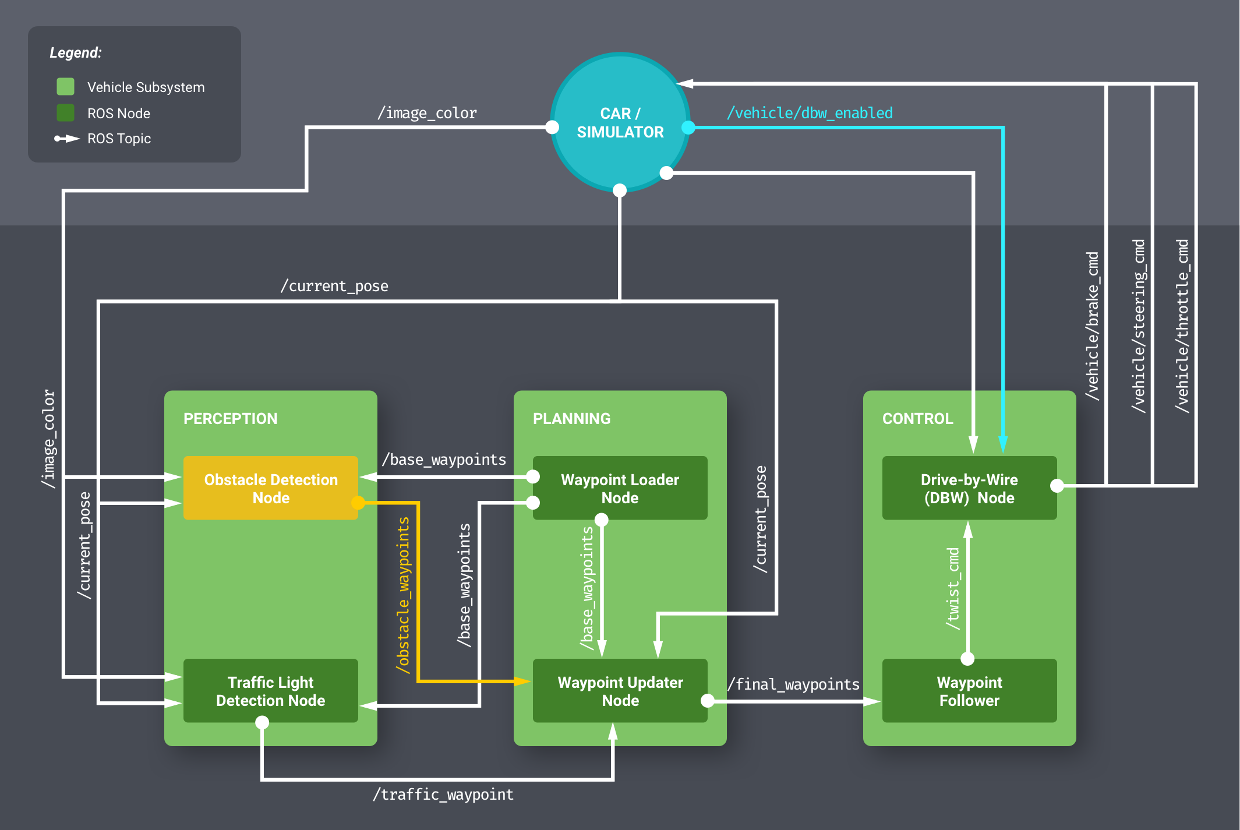Click the light green Vehicle Subsystem swatch

point(65,87)
